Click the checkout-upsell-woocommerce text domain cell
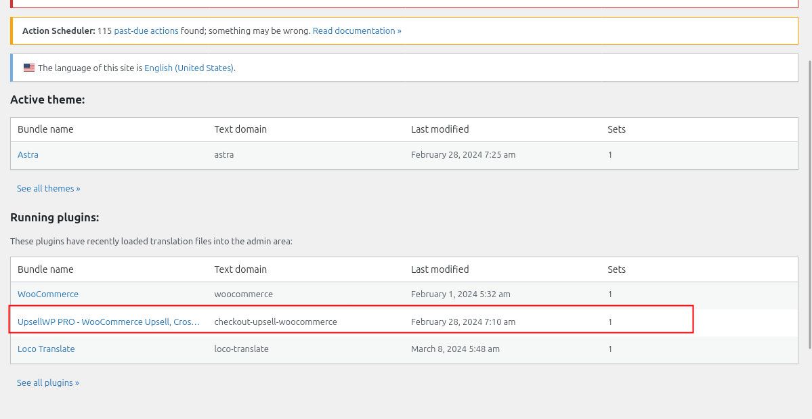This screenshot has height=419, width=812. click(x=276, y=322)
